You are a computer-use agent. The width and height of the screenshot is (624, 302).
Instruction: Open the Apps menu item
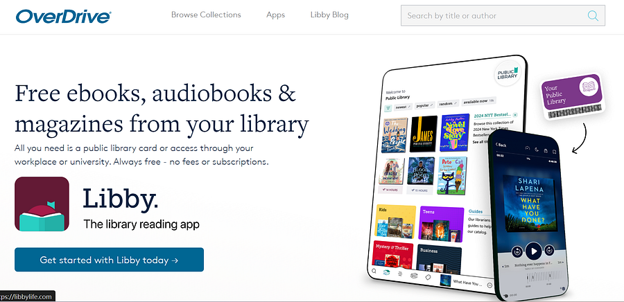[275, 15]
